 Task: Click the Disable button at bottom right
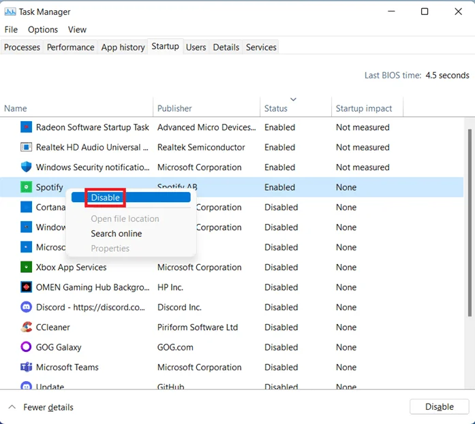[440, 407]
